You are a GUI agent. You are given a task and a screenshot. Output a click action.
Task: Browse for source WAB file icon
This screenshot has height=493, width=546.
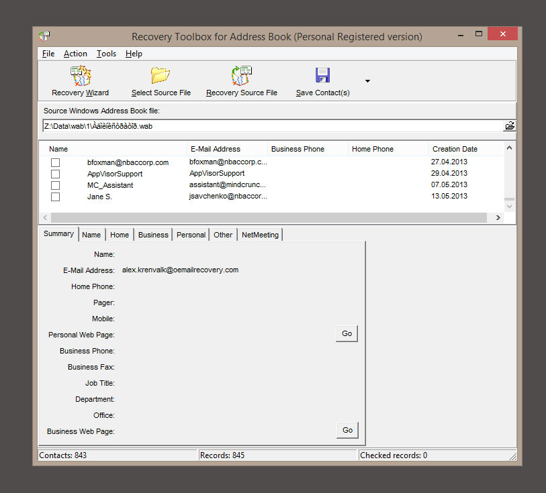(x=510, y=126)
